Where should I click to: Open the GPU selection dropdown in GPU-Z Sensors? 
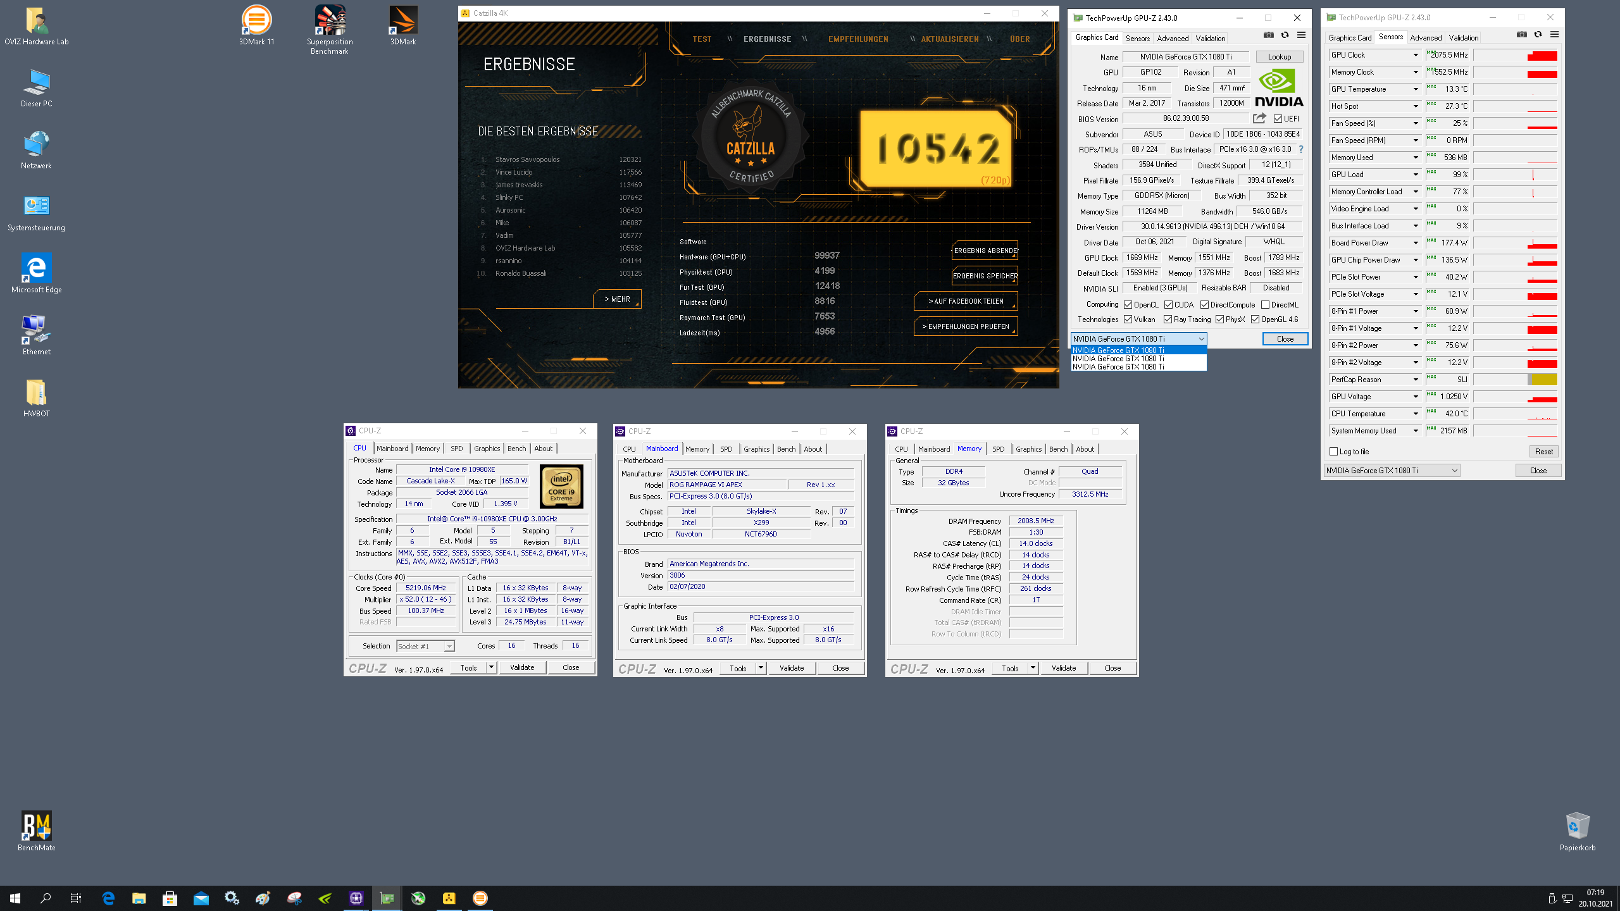1392,471
